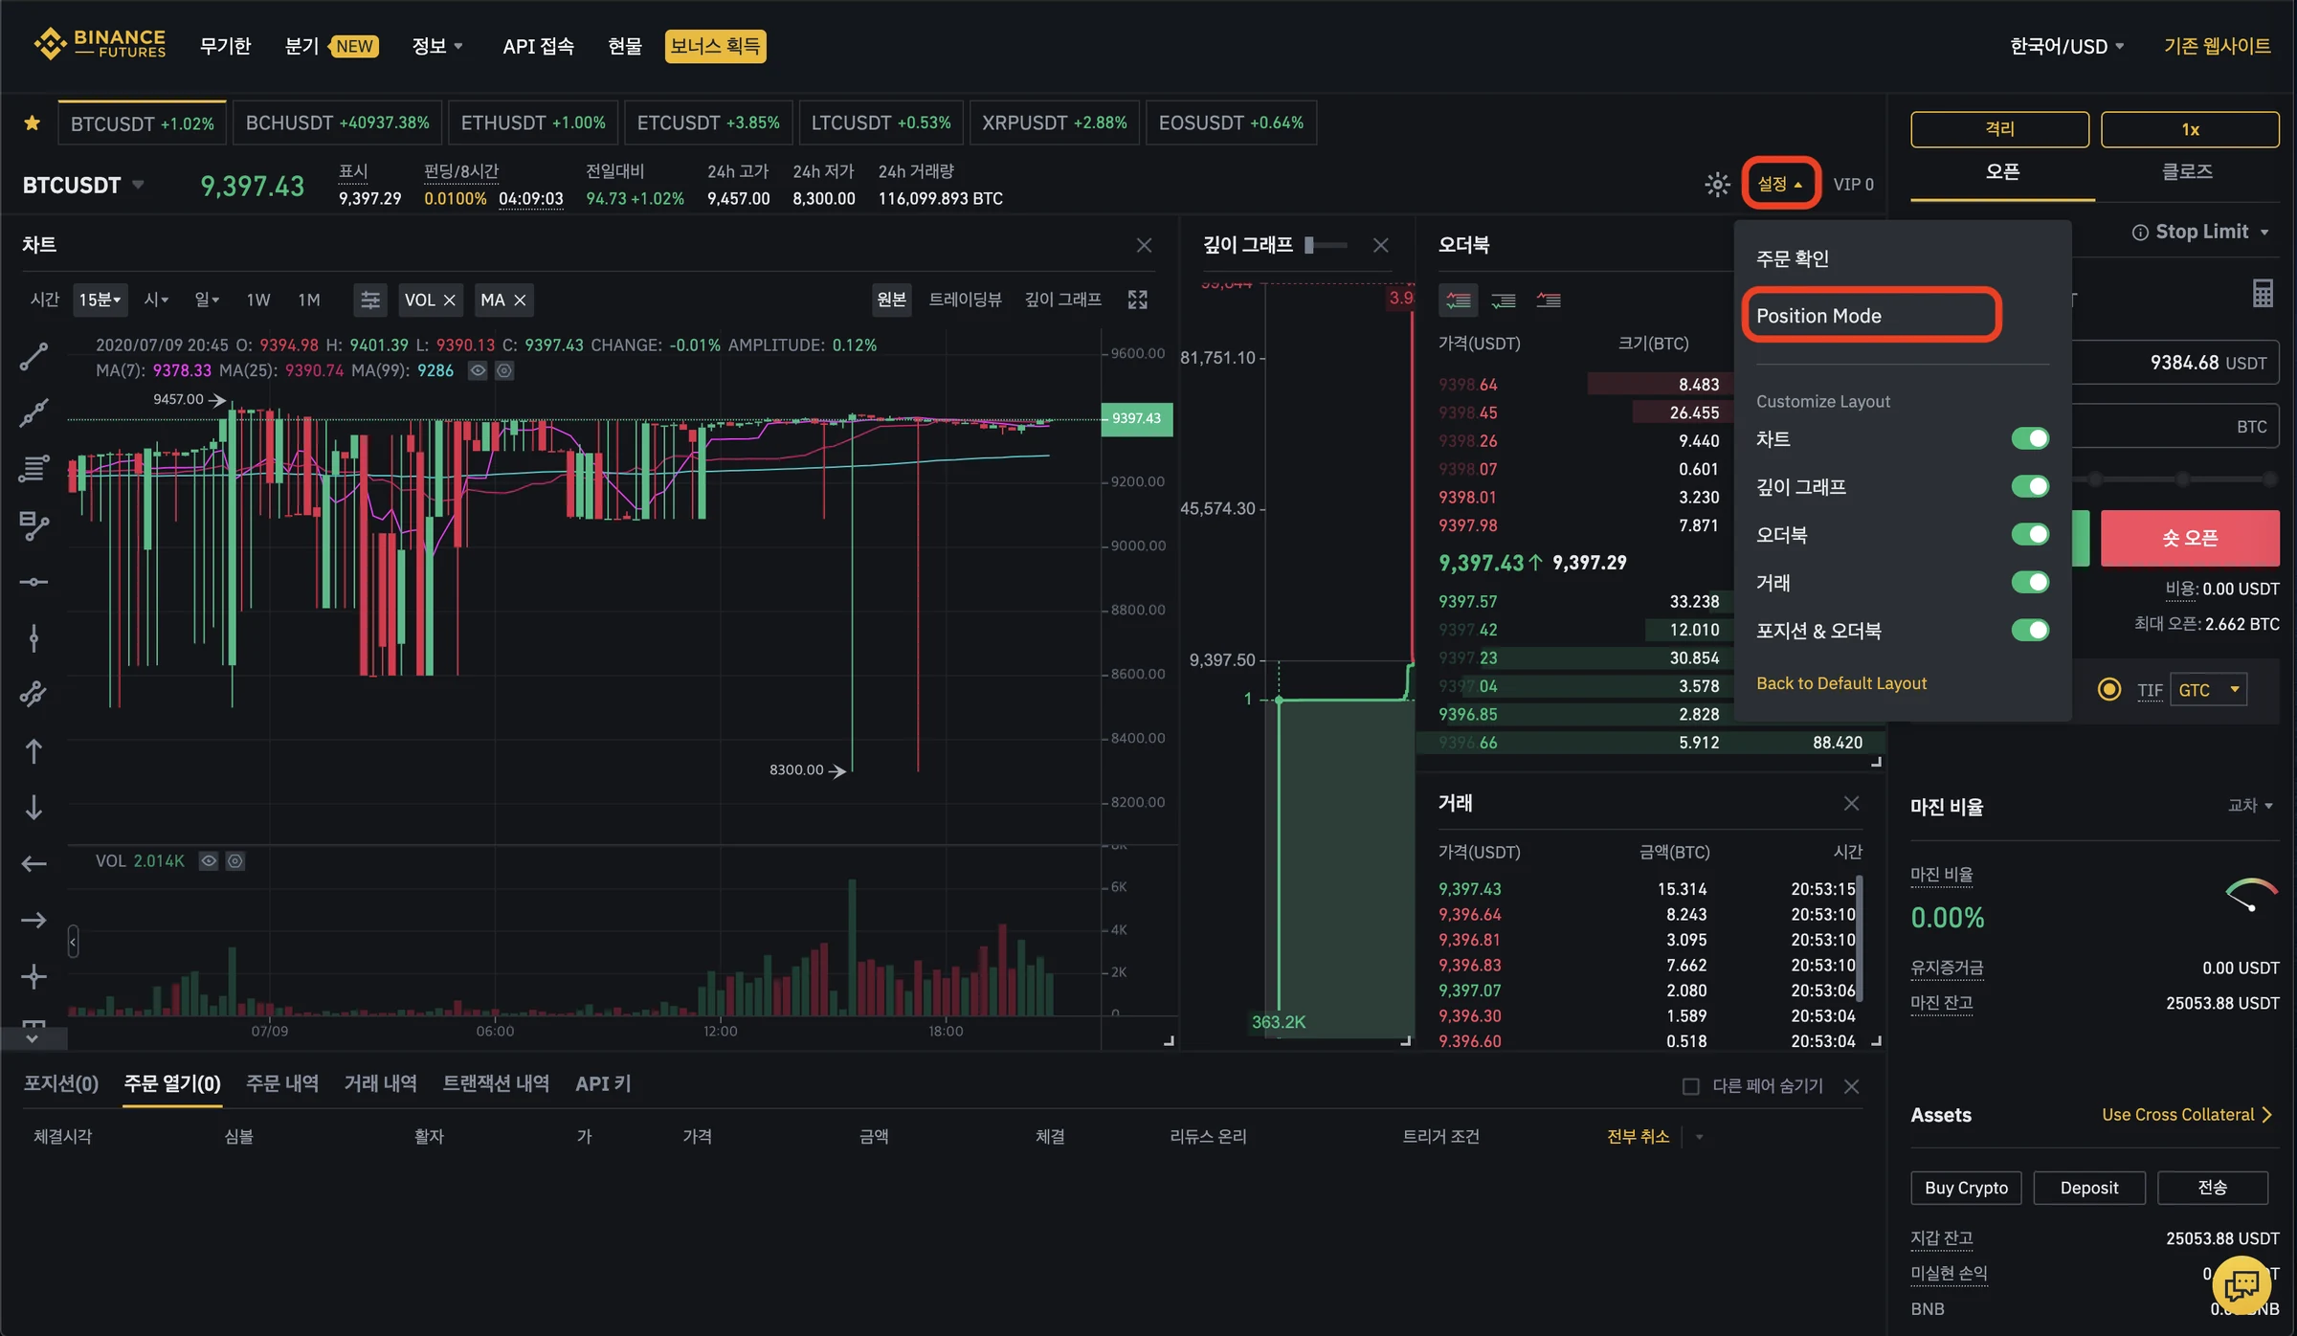Remove the VOL indicator chip
The image size is (2297, 1336).
[x=449, y=301]
